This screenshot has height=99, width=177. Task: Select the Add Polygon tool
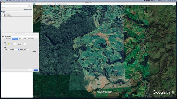39,4
